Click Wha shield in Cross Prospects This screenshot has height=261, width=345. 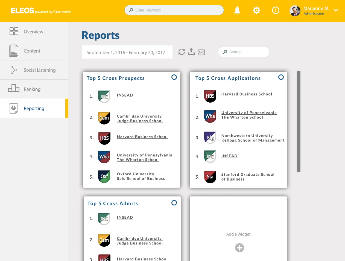(x=104, y=157)
